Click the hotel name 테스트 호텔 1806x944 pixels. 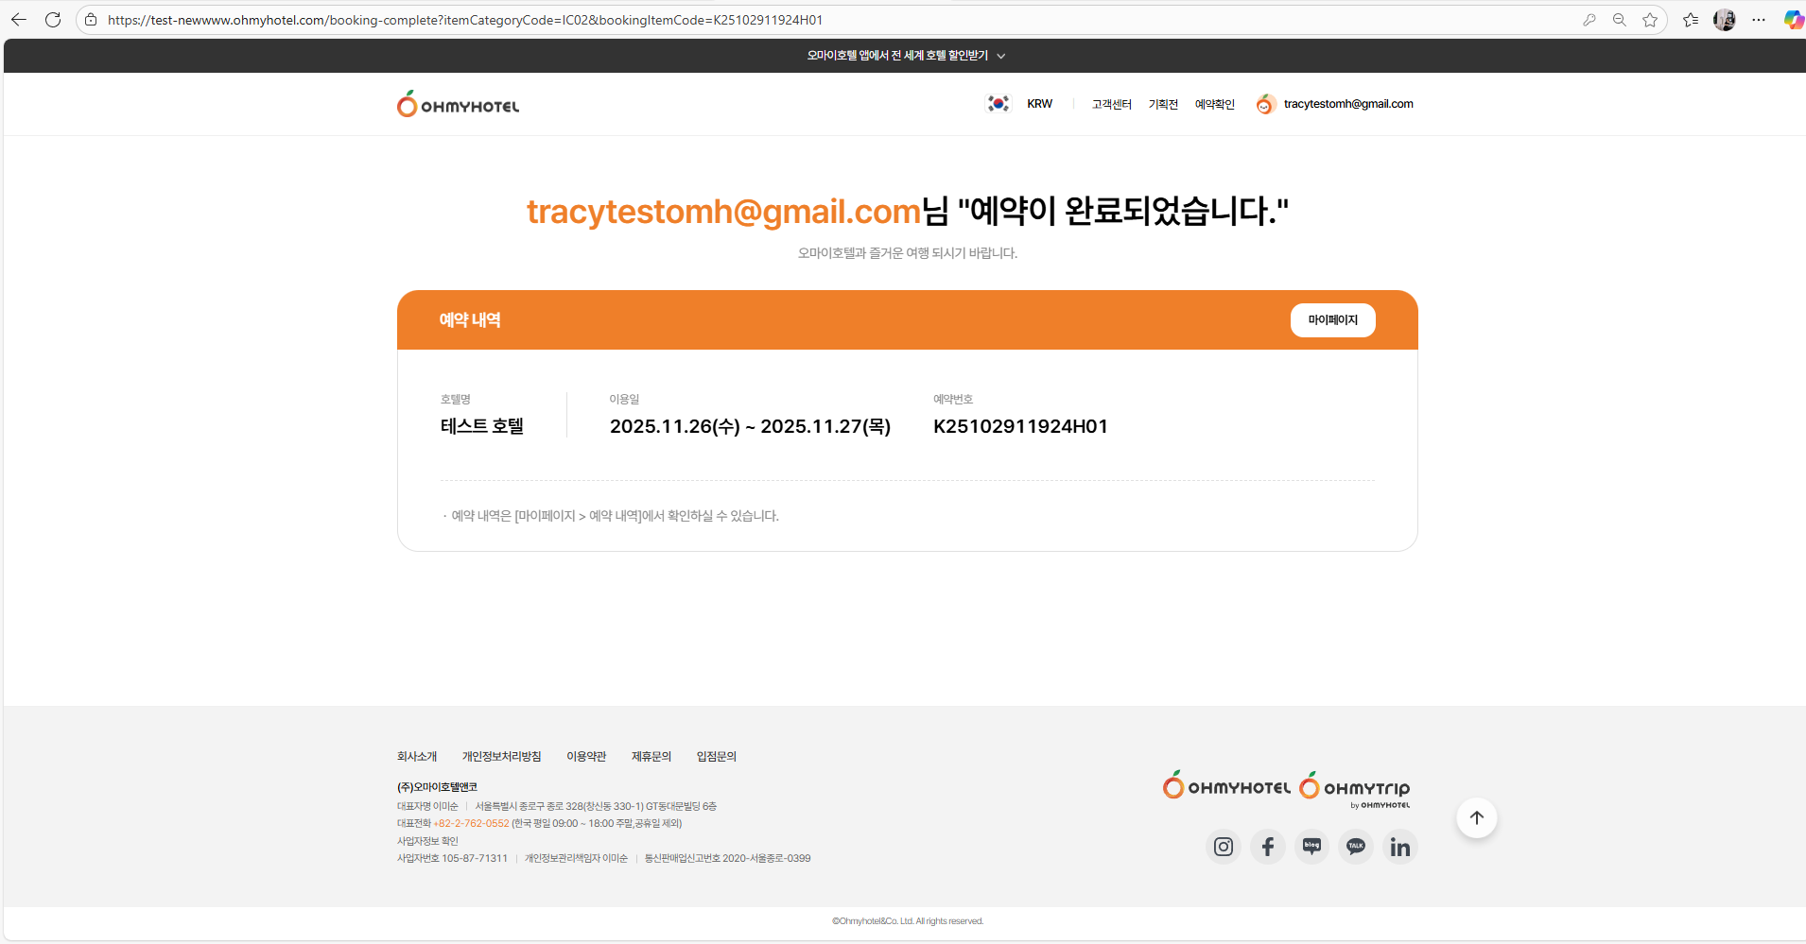coord(482,426)
